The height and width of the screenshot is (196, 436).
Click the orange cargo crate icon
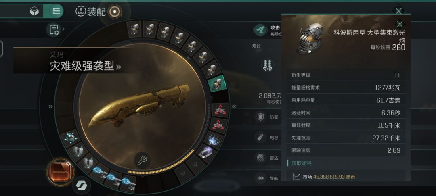click(61, 172)
